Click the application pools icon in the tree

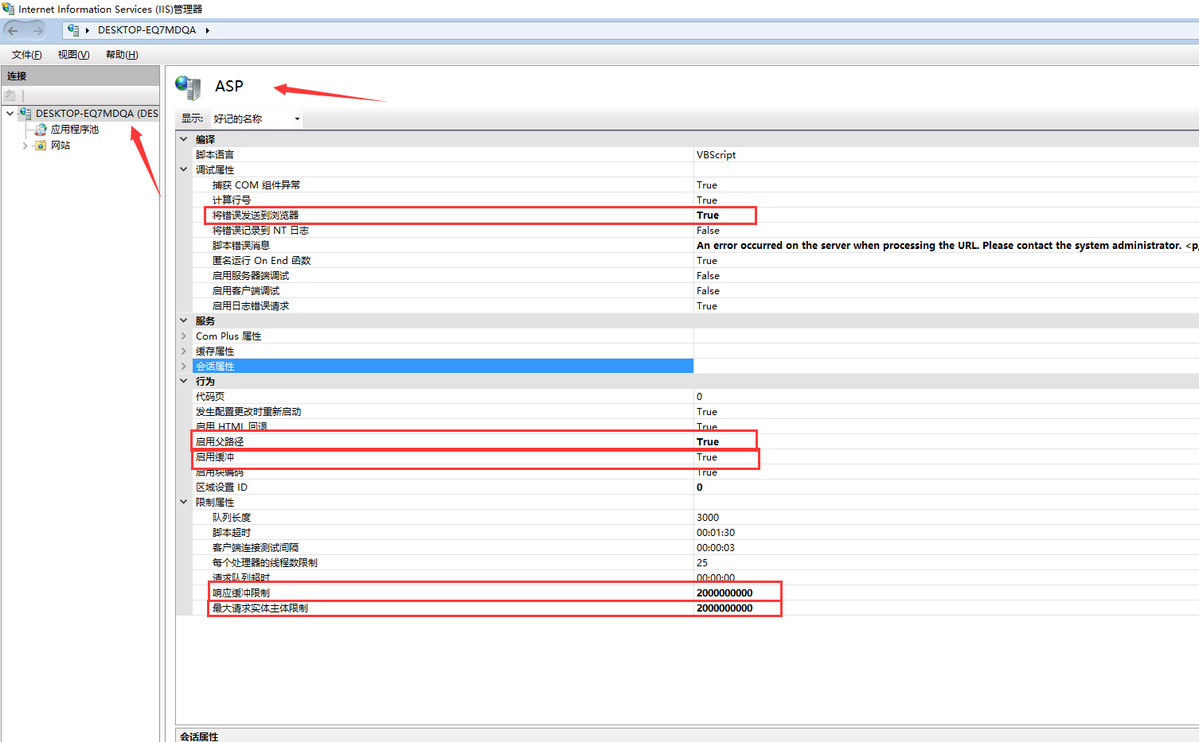pos(41,130)
